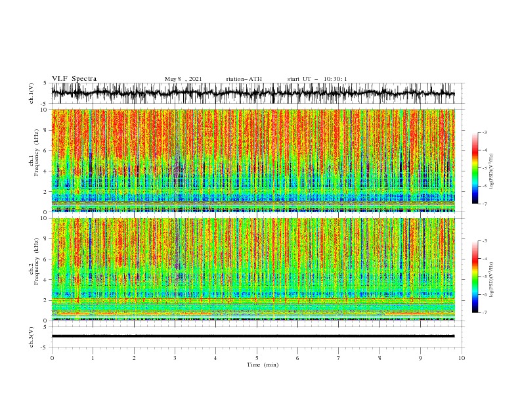Click the "6" tick on the time axis

pyautogui.click(x=297, y=358)
